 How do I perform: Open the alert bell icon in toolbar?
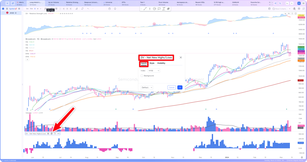pyautogui.click(x=115, y=9)
